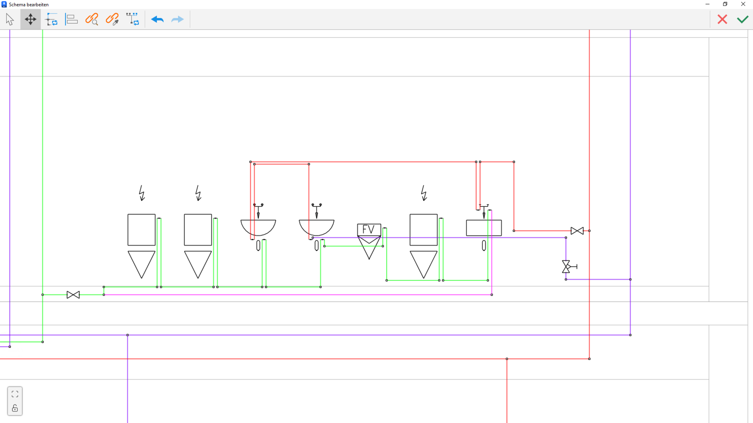Minimize the Schema bearbeiten window

pyautogui.click(x=707, y=4)
